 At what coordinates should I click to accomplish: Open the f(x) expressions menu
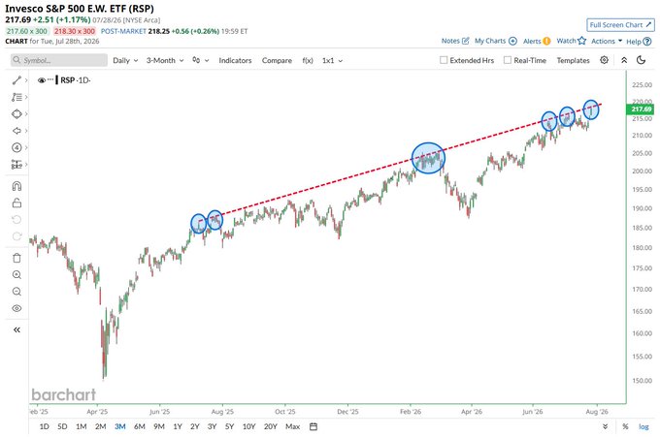308,60
